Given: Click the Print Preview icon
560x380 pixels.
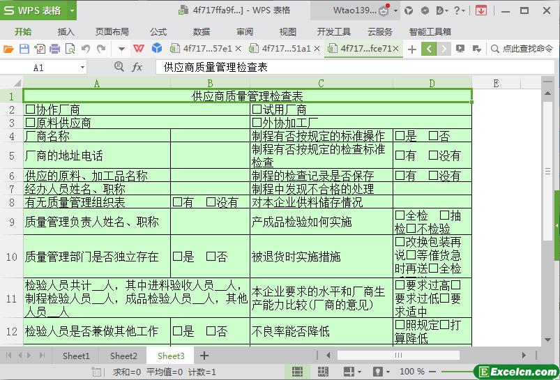Looking at the screenshot, I should [x=70, y=49].
